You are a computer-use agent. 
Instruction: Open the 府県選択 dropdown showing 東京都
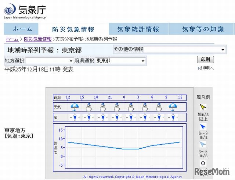120,61
